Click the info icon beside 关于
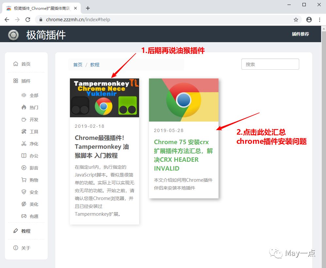This screenshot has height=268, width=326. pos(16,248)
